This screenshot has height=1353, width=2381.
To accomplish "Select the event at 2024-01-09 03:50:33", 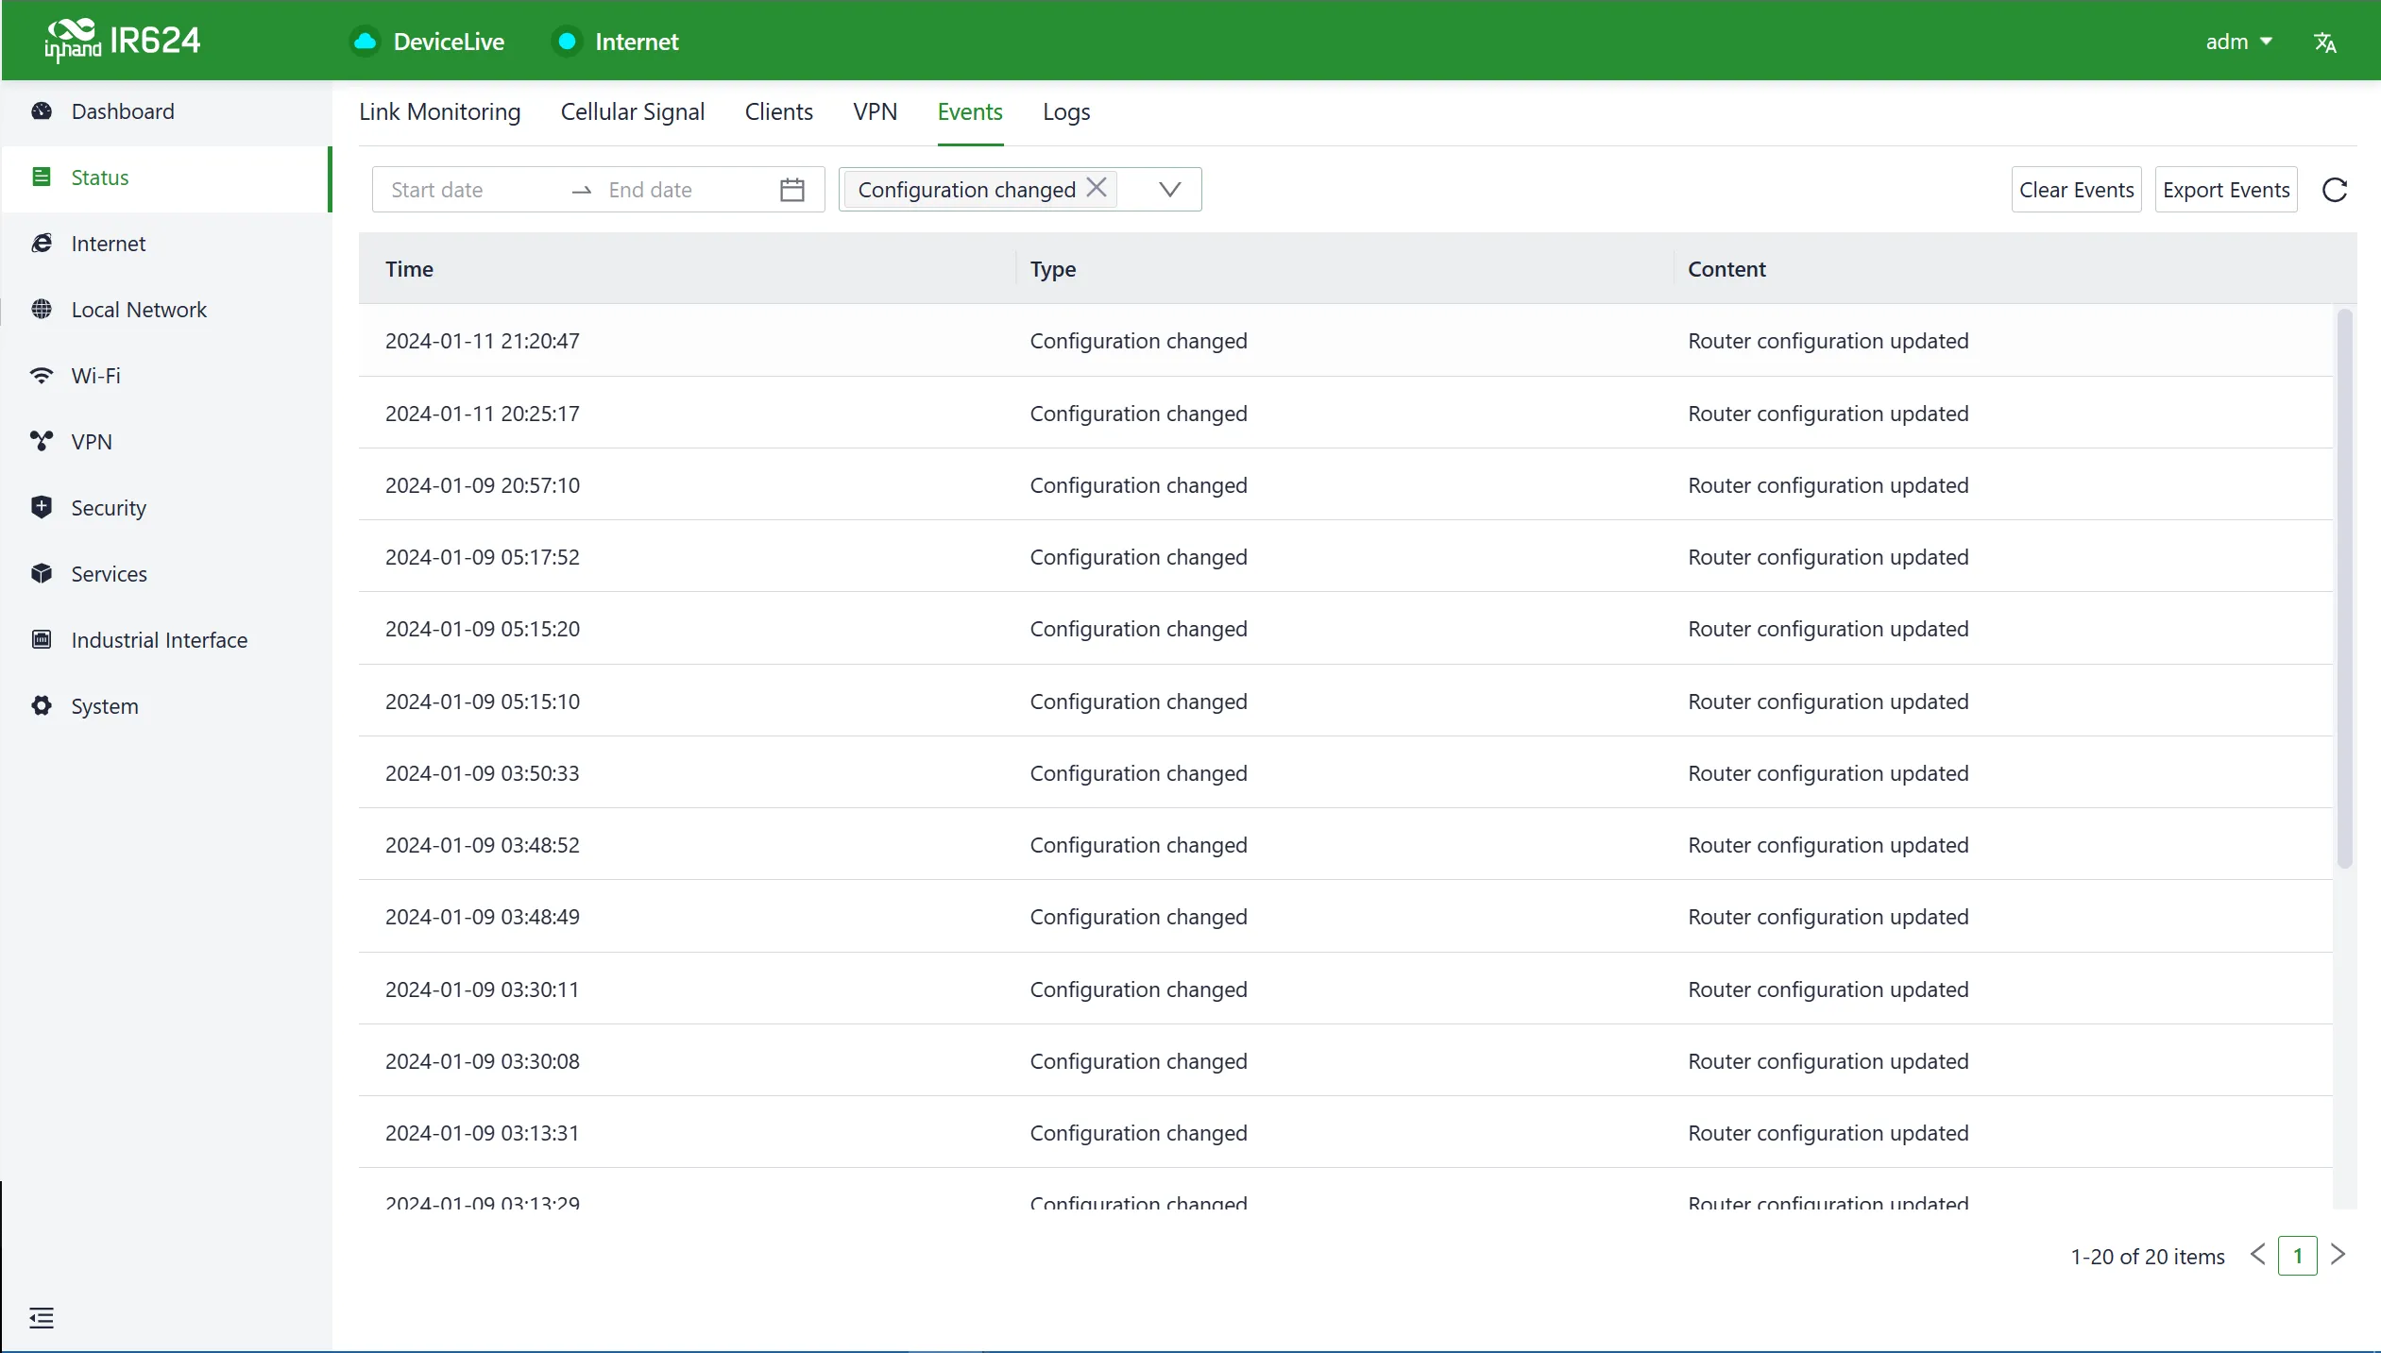I will click(x=1346, y=773).
